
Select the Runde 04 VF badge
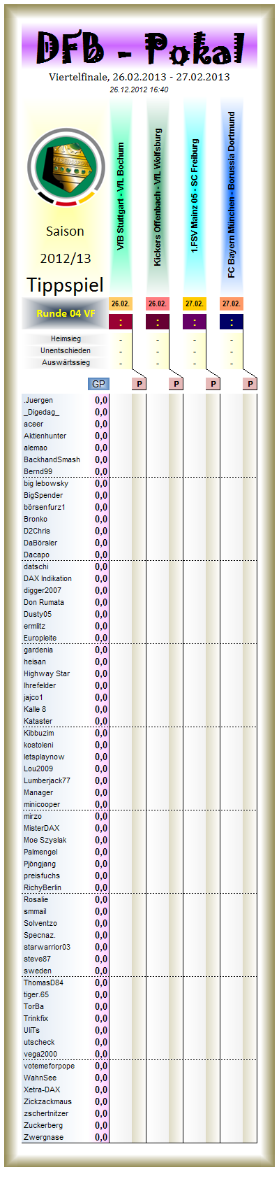tap(66, 313)
